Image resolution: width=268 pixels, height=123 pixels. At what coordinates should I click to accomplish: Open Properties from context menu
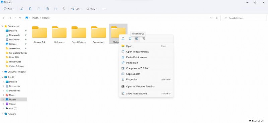146,79
